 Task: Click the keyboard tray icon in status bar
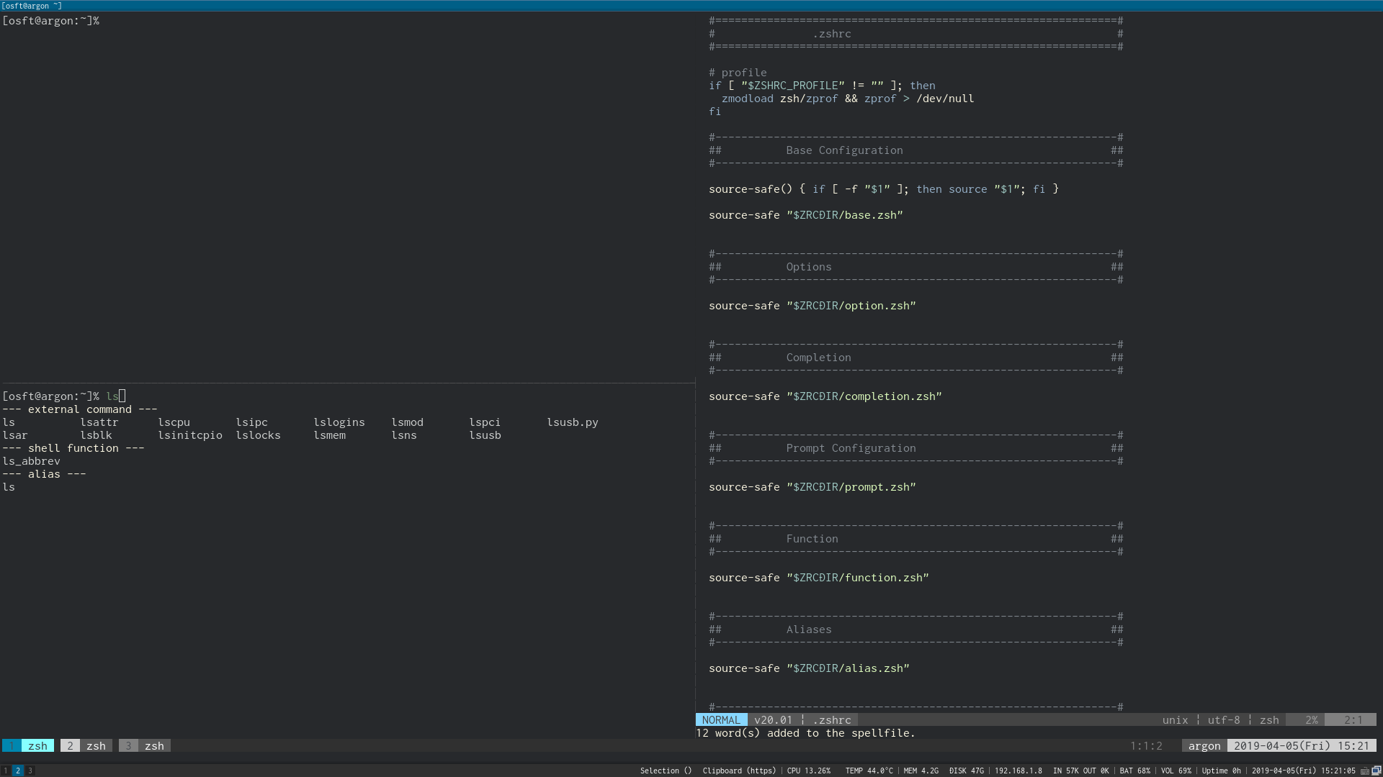click(x=1364, y=771)
